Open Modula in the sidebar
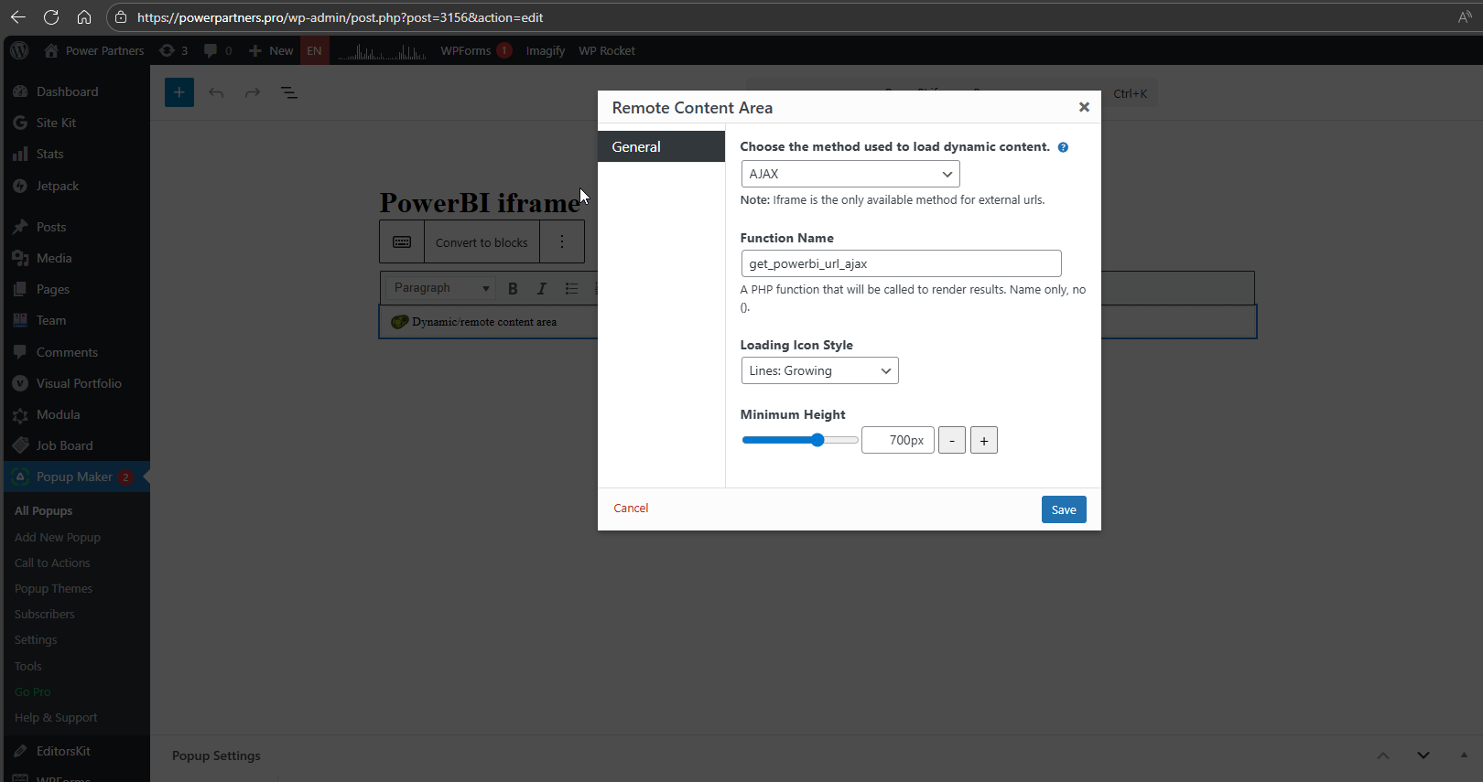 pos(77,414)
